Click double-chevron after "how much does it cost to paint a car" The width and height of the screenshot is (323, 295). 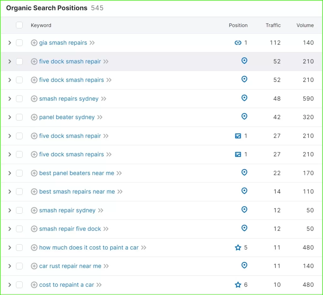coord(144,248)
